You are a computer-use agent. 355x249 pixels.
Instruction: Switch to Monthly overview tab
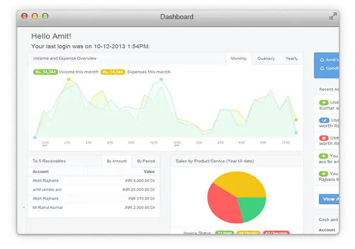239,58
